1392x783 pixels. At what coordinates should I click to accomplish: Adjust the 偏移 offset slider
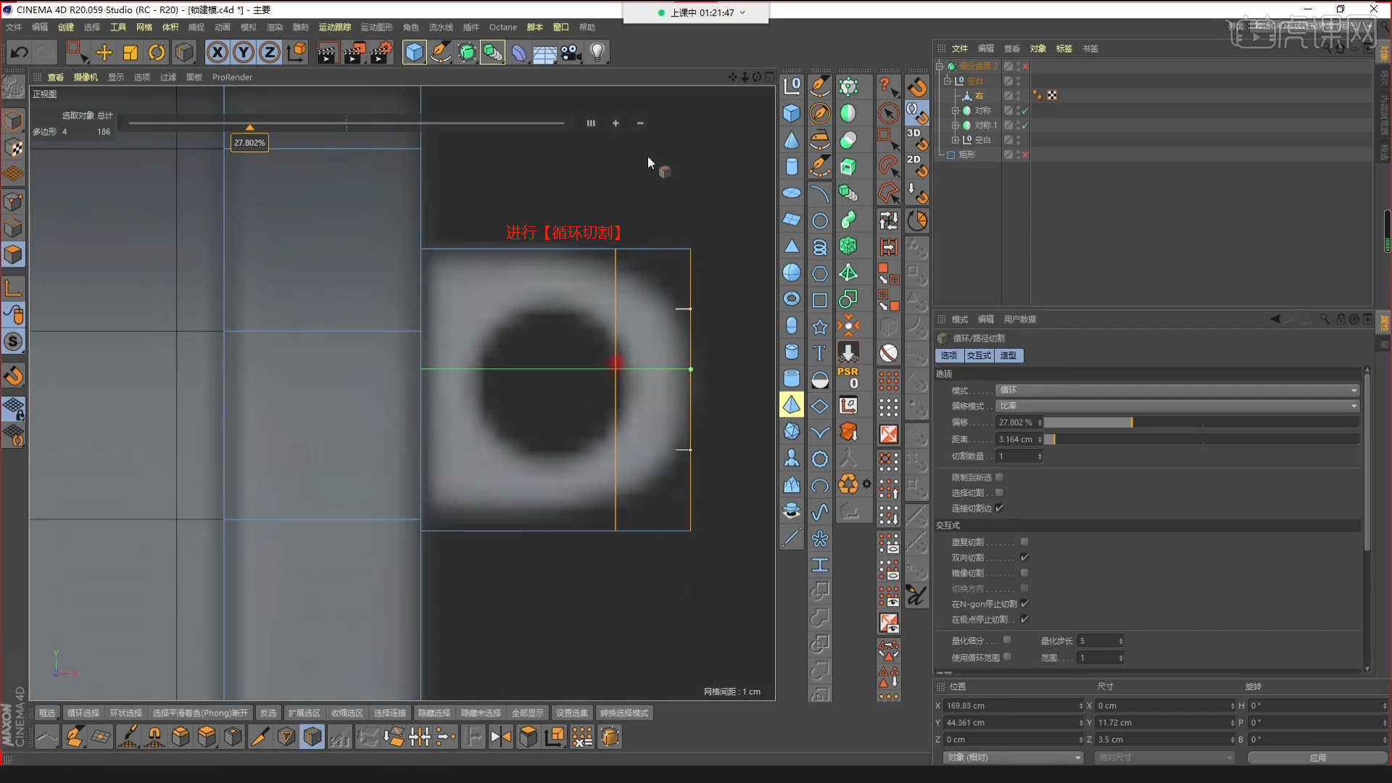tap(1201, 422)
